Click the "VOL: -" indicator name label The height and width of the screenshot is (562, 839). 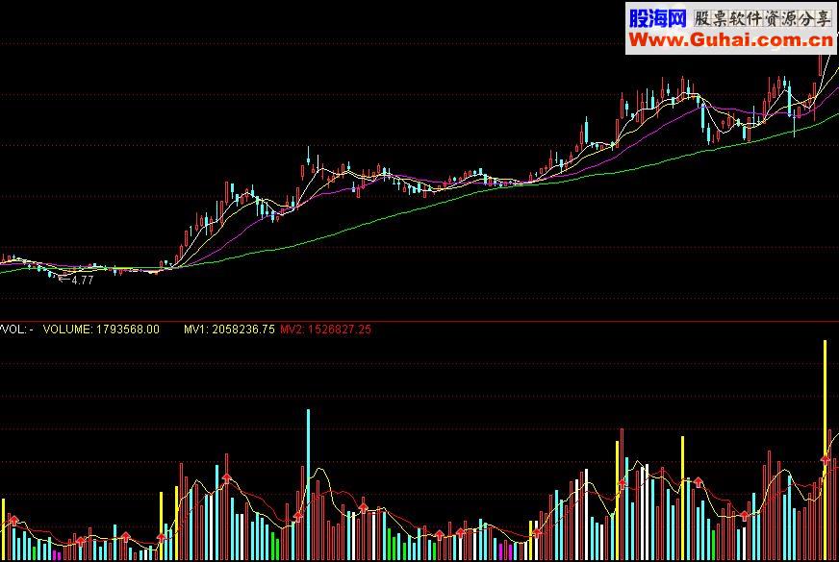click(x=16, y=330)
